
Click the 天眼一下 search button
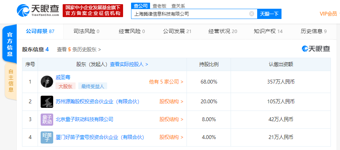click(269, 14)
